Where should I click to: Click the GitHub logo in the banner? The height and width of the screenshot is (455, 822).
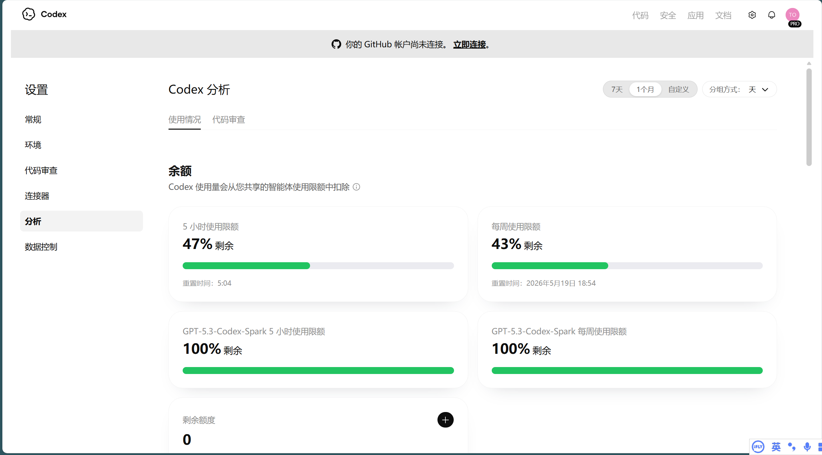[x=336, y=44]
